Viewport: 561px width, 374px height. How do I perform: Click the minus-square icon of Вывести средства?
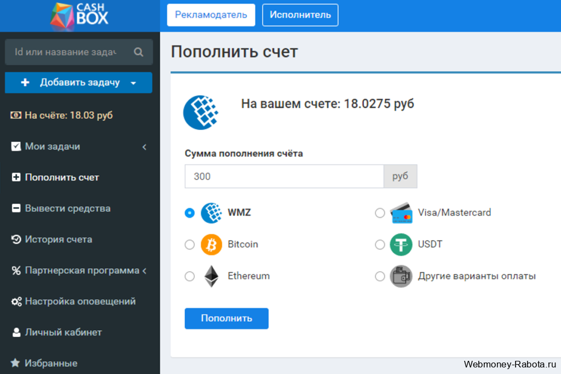tap(16, 208)
